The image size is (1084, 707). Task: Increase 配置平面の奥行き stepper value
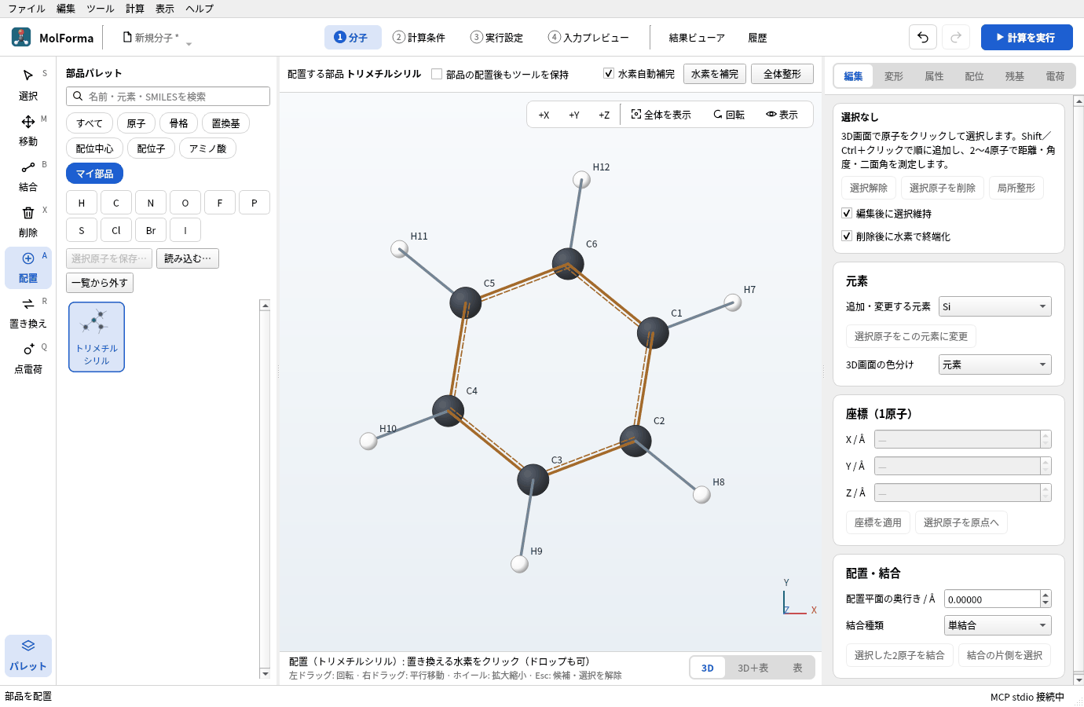tap(1046, 595)
